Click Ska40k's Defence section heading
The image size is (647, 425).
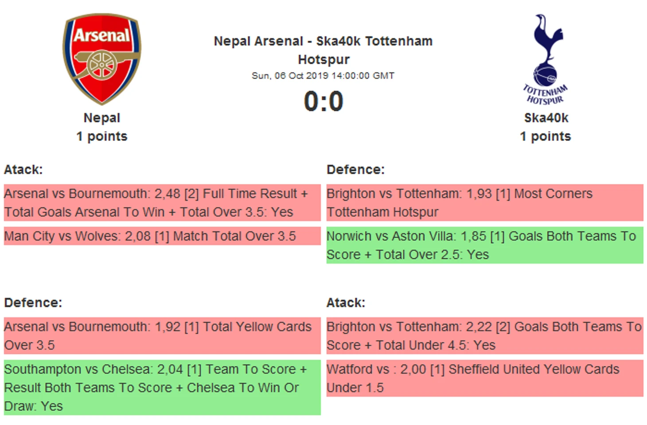[x=355, y=170]
